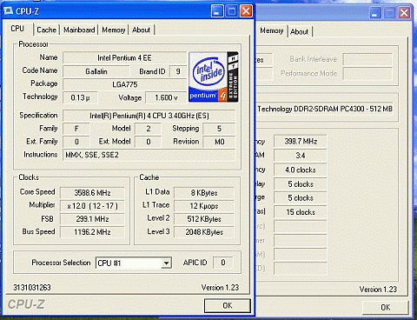Click Core Speed value 3588.6 MHz
The image size is (417, 320).
pos(92,193)
